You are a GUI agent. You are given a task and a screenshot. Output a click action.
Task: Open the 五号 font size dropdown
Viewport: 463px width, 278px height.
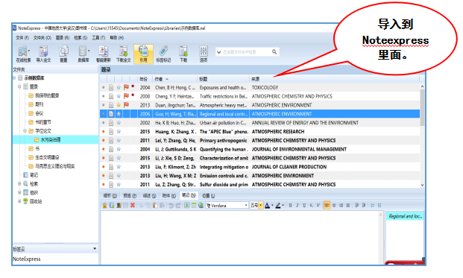point(261,206)
